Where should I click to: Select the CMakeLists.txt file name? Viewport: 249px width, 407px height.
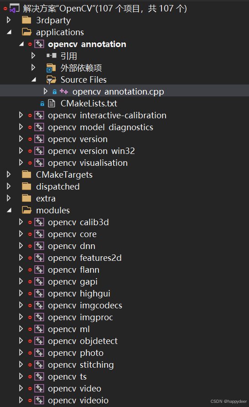(89, 104)
